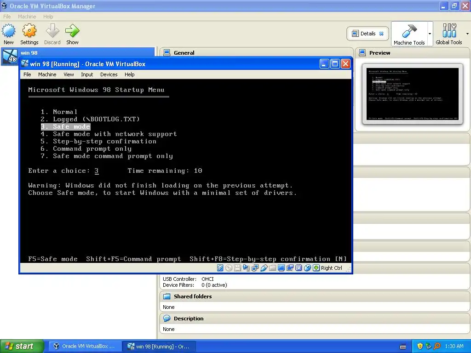The image size is (471, 353).
Task: Open Global Tools button
Action: [449, 34]
